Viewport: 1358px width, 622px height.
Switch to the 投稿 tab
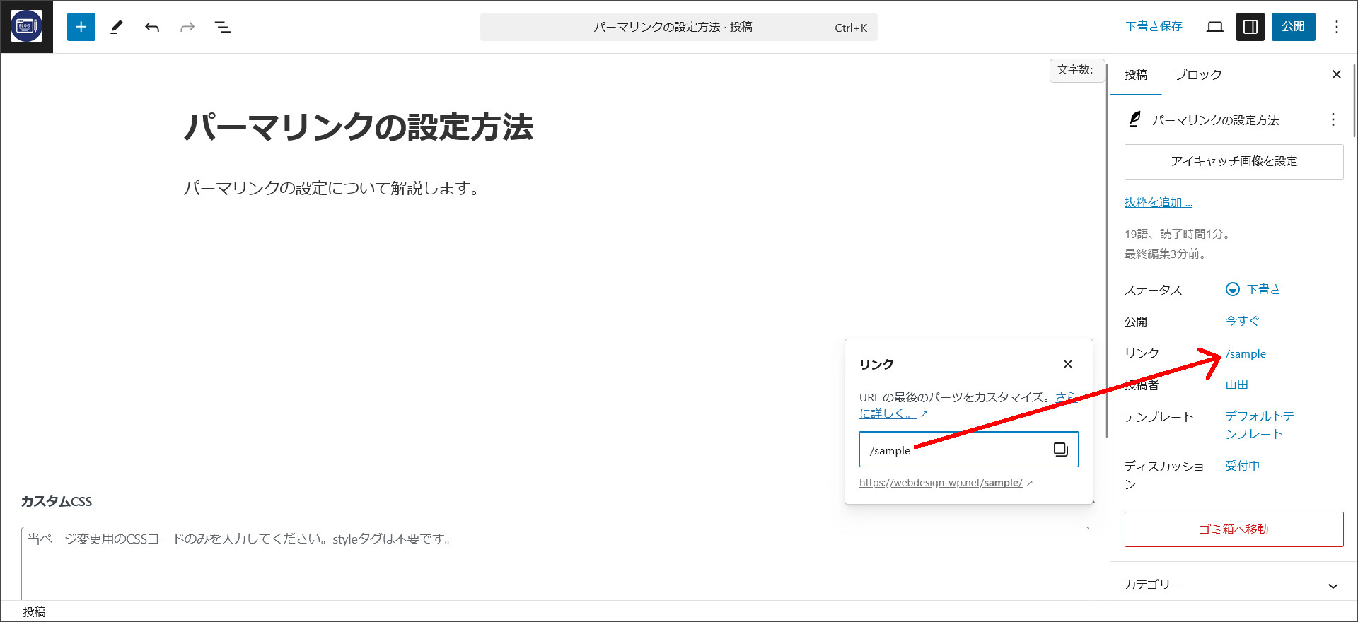tap(1136, 75)
